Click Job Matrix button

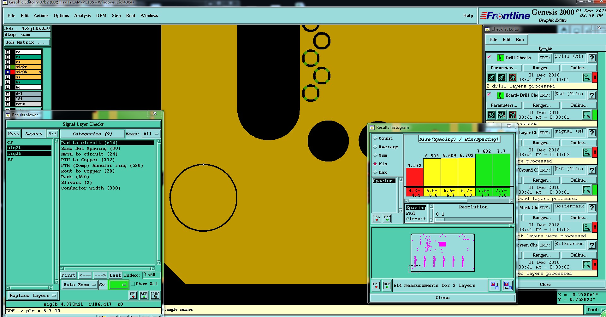[x=27, y=42]
